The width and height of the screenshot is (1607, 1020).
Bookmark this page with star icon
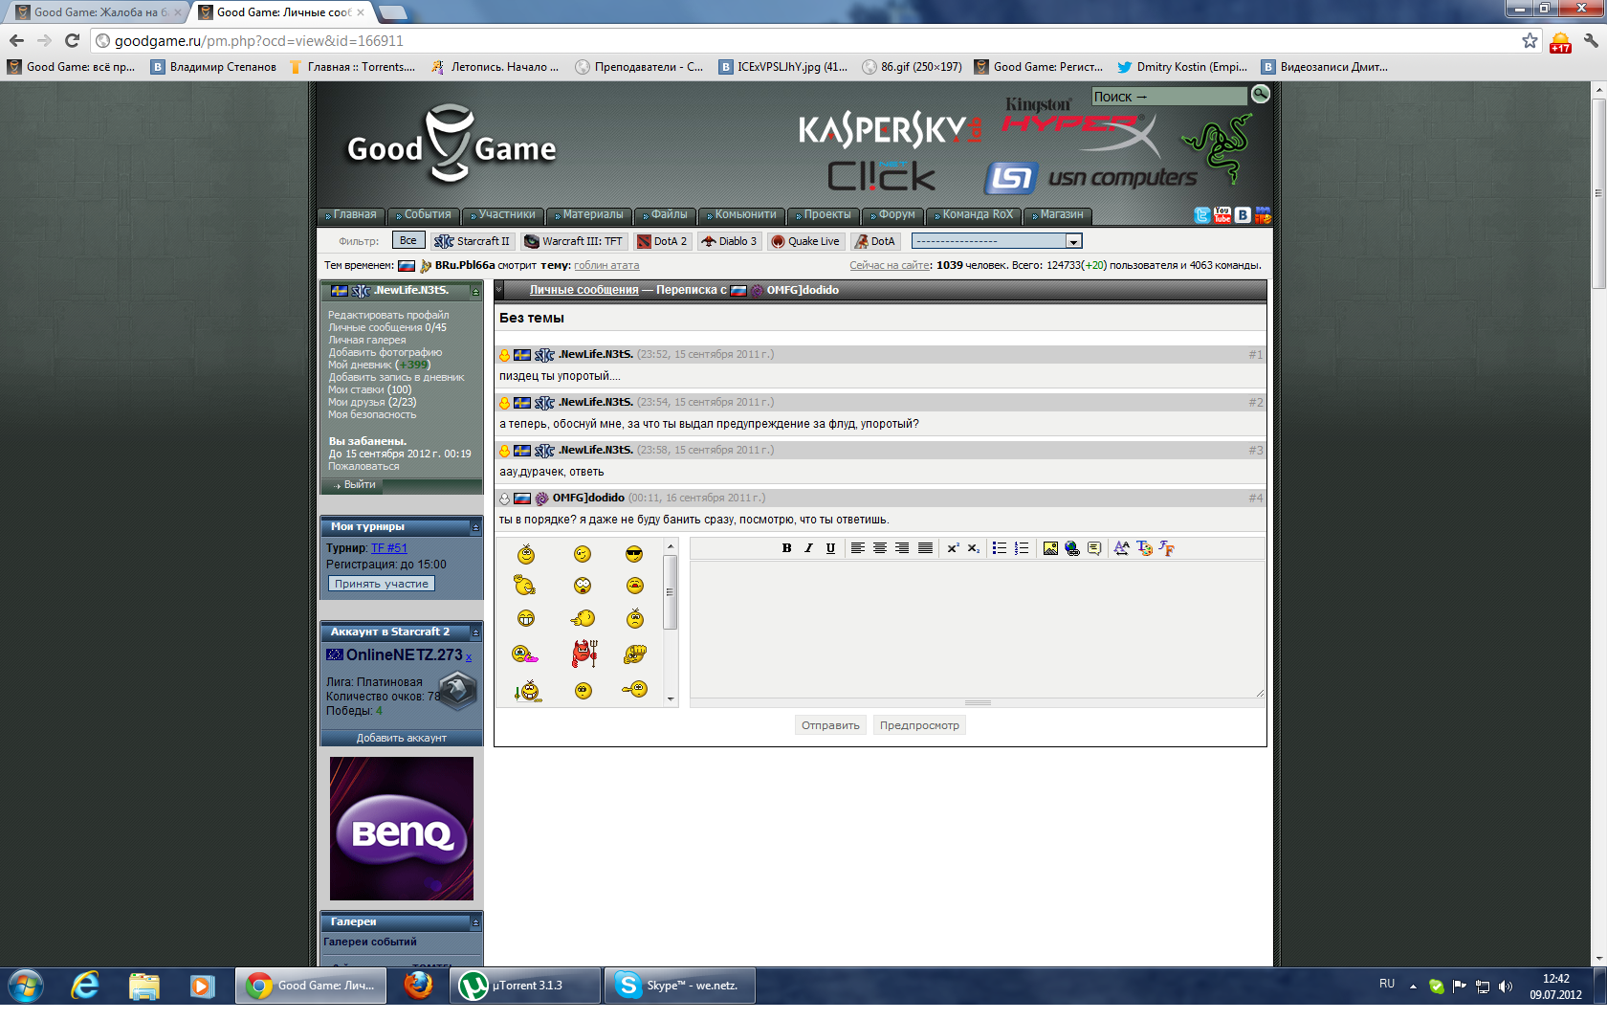tap(1530, 41)
